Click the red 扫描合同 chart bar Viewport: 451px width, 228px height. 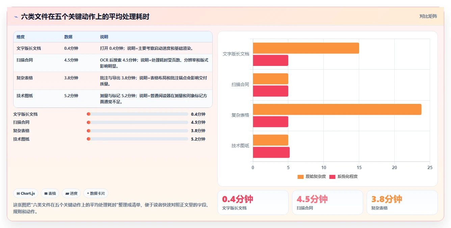270,91
